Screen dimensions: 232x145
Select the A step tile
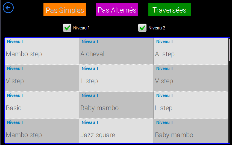point(191,51)
